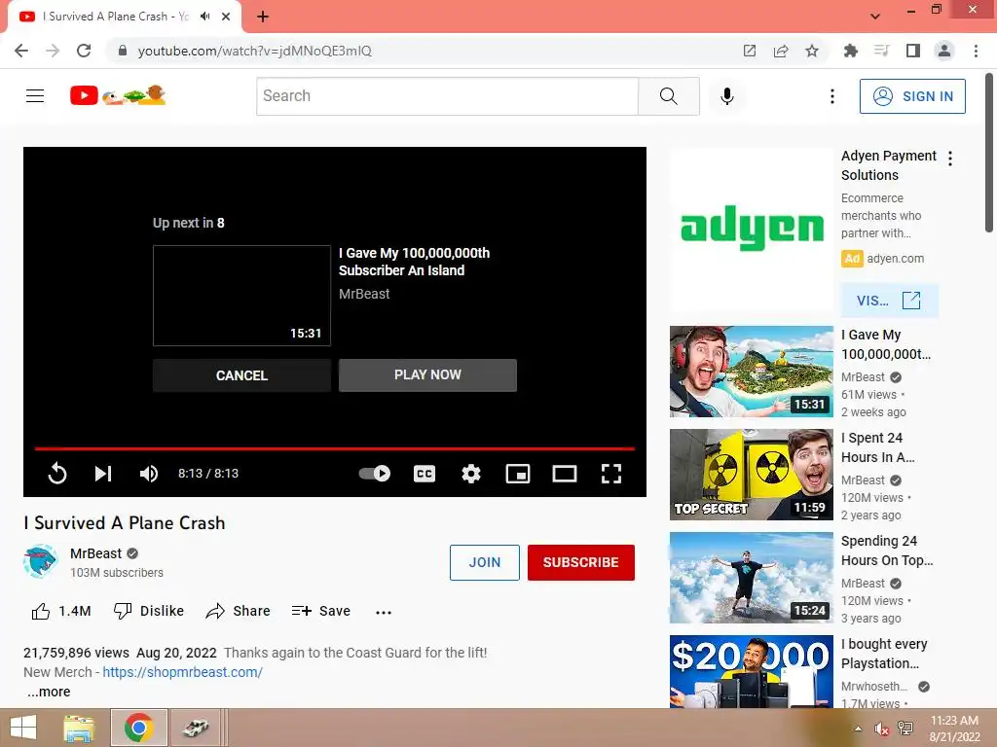Skip to the next video
Viewport: 997px width, 747px height.
click(x=103, y=474)
